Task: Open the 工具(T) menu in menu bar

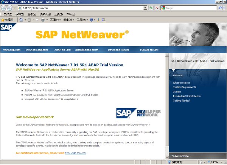Action: tap(59, 14)
